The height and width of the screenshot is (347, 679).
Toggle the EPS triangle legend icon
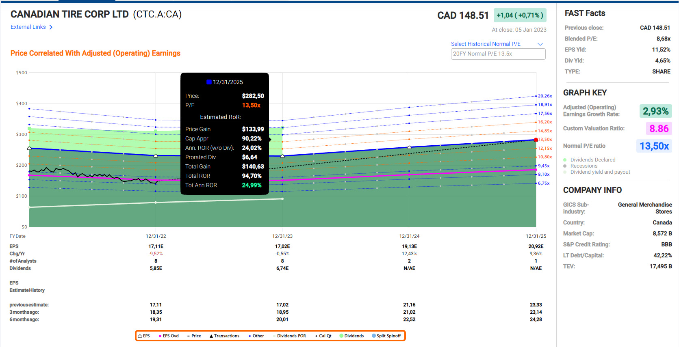coord(140,336)
